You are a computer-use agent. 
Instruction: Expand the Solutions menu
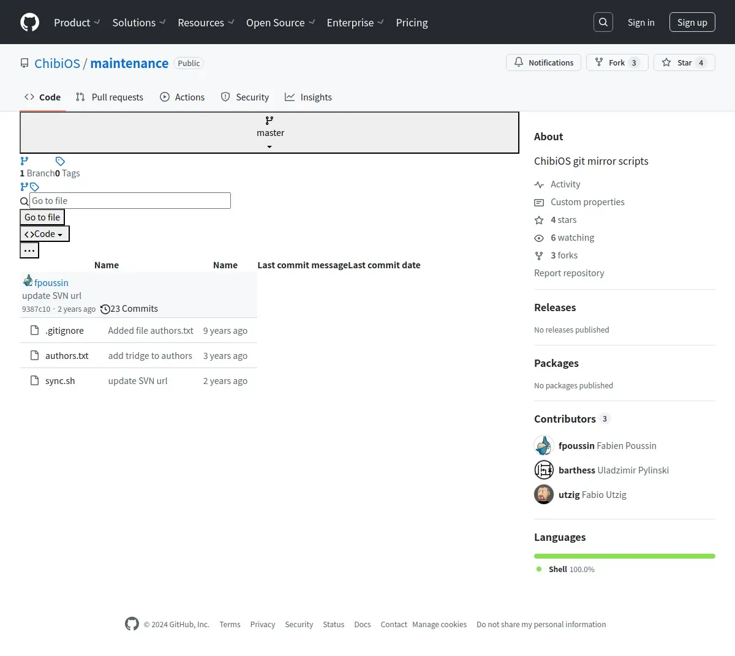coord(139,23)
